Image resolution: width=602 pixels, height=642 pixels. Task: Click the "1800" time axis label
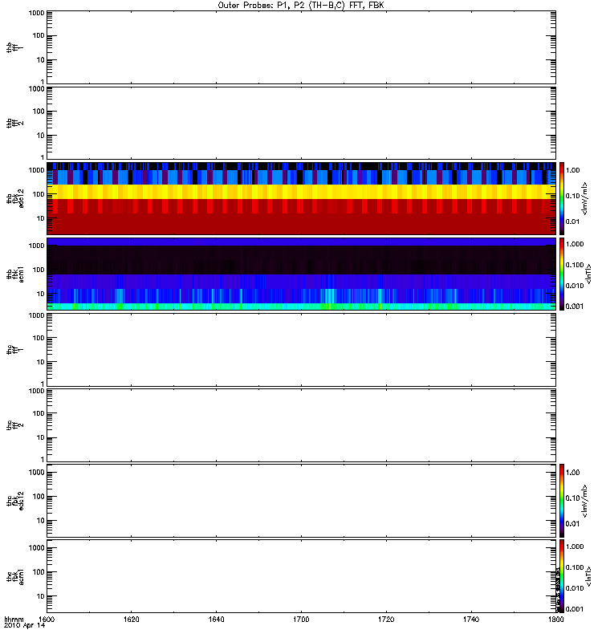(555, 620)
